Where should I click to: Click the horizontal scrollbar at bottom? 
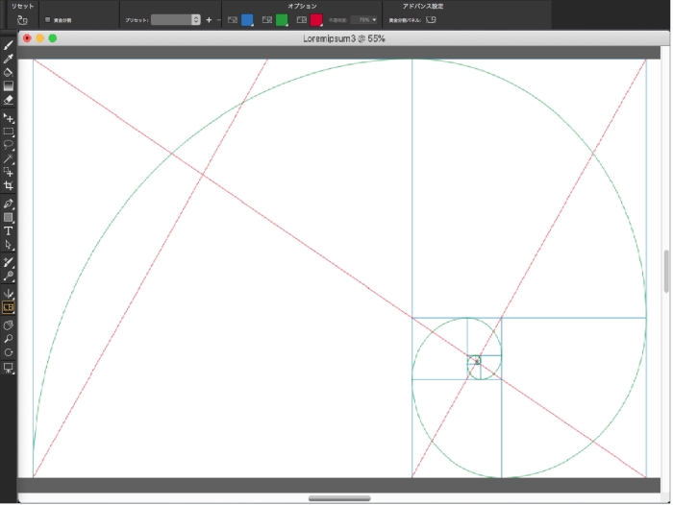[x=339, y=498]
